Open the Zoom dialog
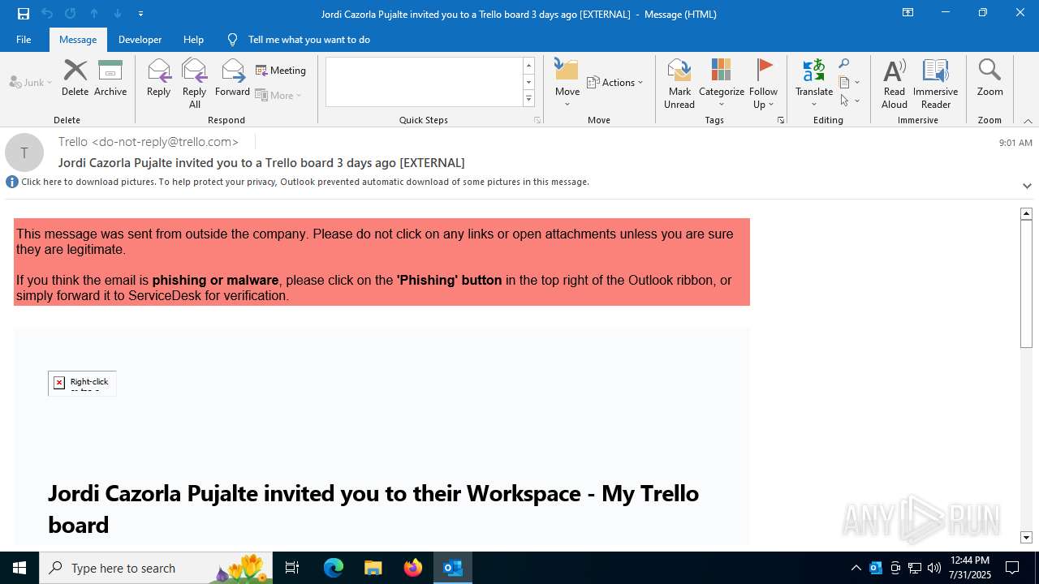The width and height of the screenshot is (1039, 584). click(x=989, y=78)
